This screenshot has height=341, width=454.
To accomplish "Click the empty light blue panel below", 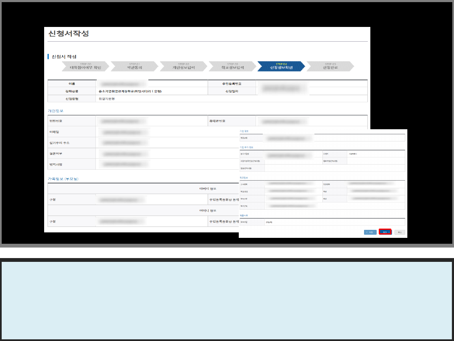I will (x=227, y=300).
